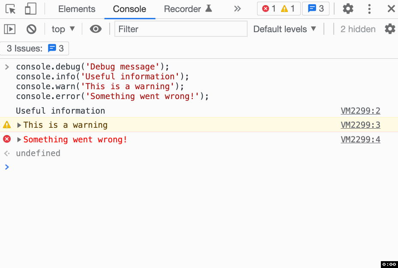Viewport: 398px width, 268px height.
Task: Click the console.debug code line
Action: (x=93, y=66)
